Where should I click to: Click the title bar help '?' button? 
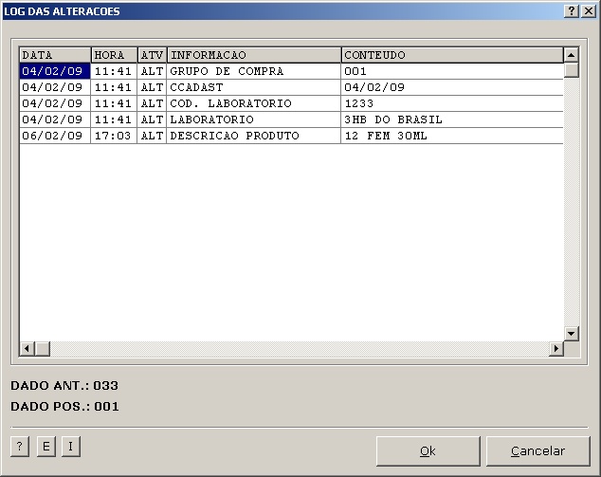[572, 10]
